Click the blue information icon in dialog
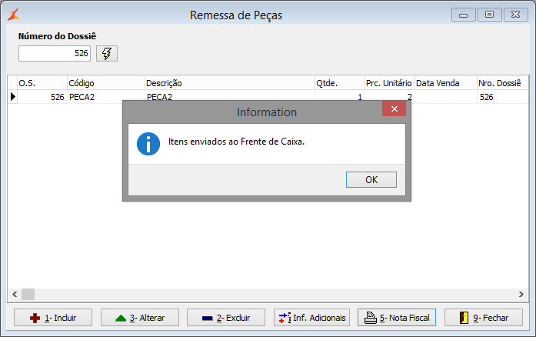This screenshot has height=337, width=536. pyautogui.click(x=148, y=144)
